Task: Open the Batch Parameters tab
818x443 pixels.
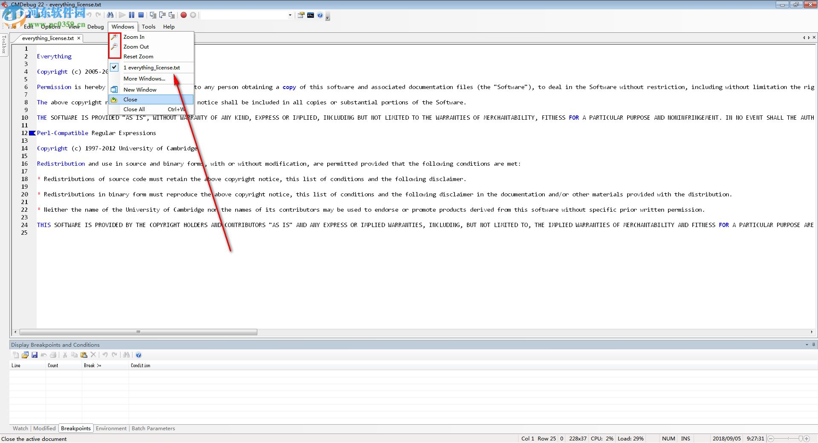Action: click(153, 428)
